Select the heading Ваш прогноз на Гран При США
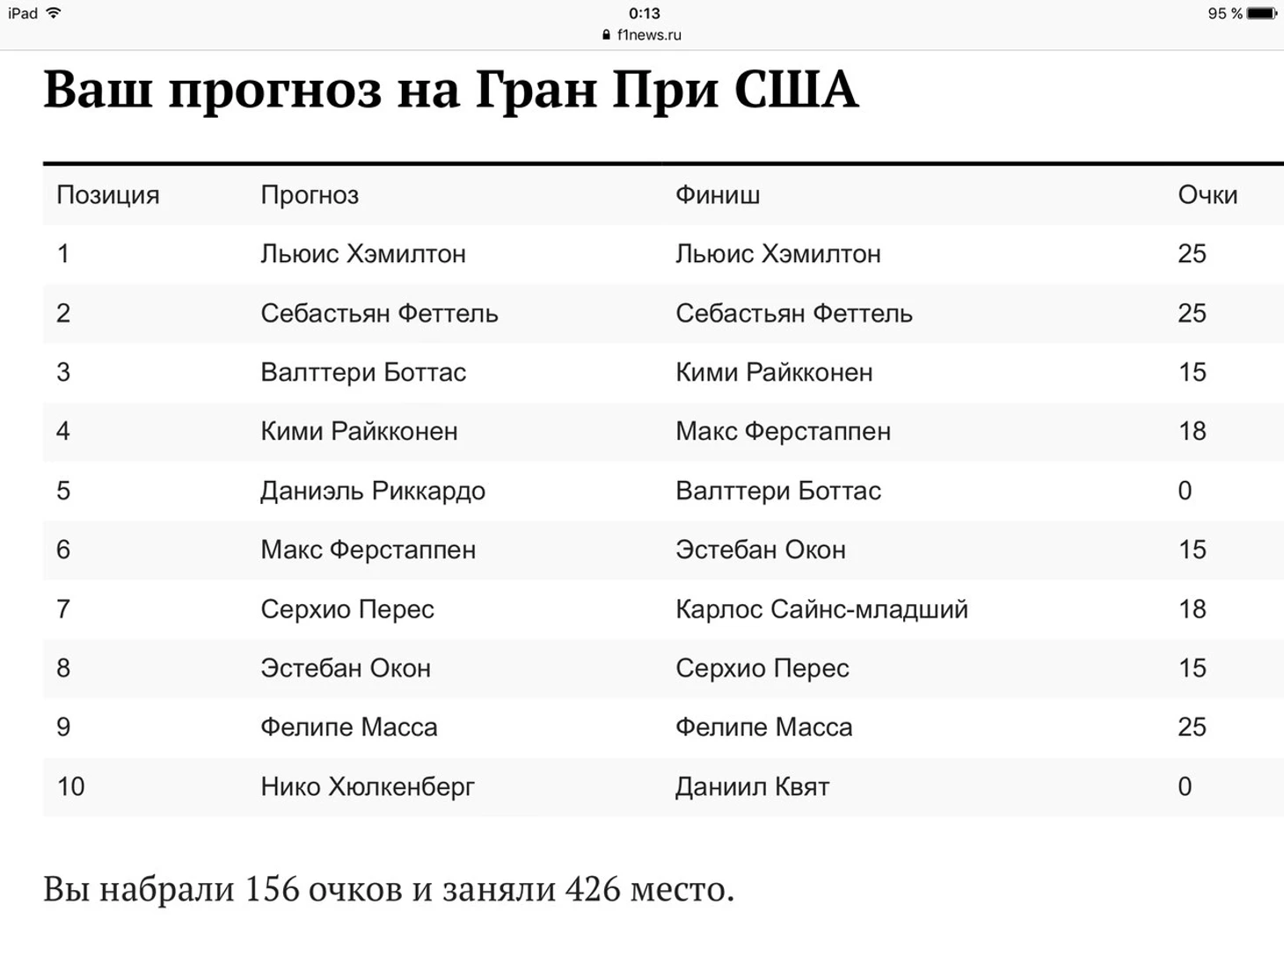Screen dimensions: 1284x963 [450, 90]
